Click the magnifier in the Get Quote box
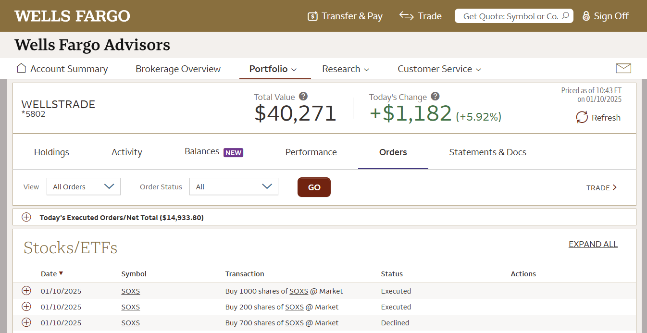Screen dimensions: 647x333 click(x=565, y=16)
